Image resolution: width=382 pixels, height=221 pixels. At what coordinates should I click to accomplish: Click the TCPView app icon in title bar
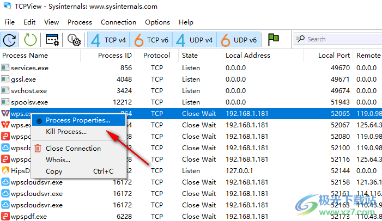(x=7, y=6)
